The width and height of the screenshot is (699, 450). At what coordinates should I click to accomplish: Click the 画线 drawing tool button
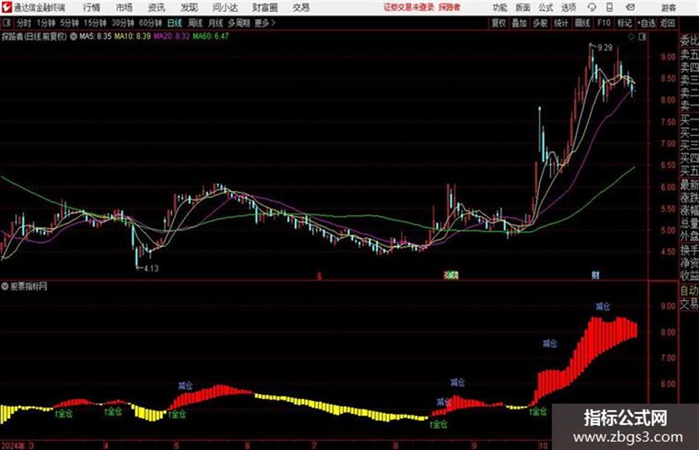click(582, 23)
